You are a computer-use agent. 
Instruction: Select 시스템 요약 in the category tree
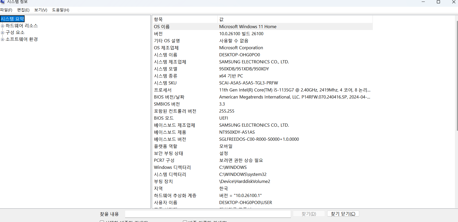[12, 19]
